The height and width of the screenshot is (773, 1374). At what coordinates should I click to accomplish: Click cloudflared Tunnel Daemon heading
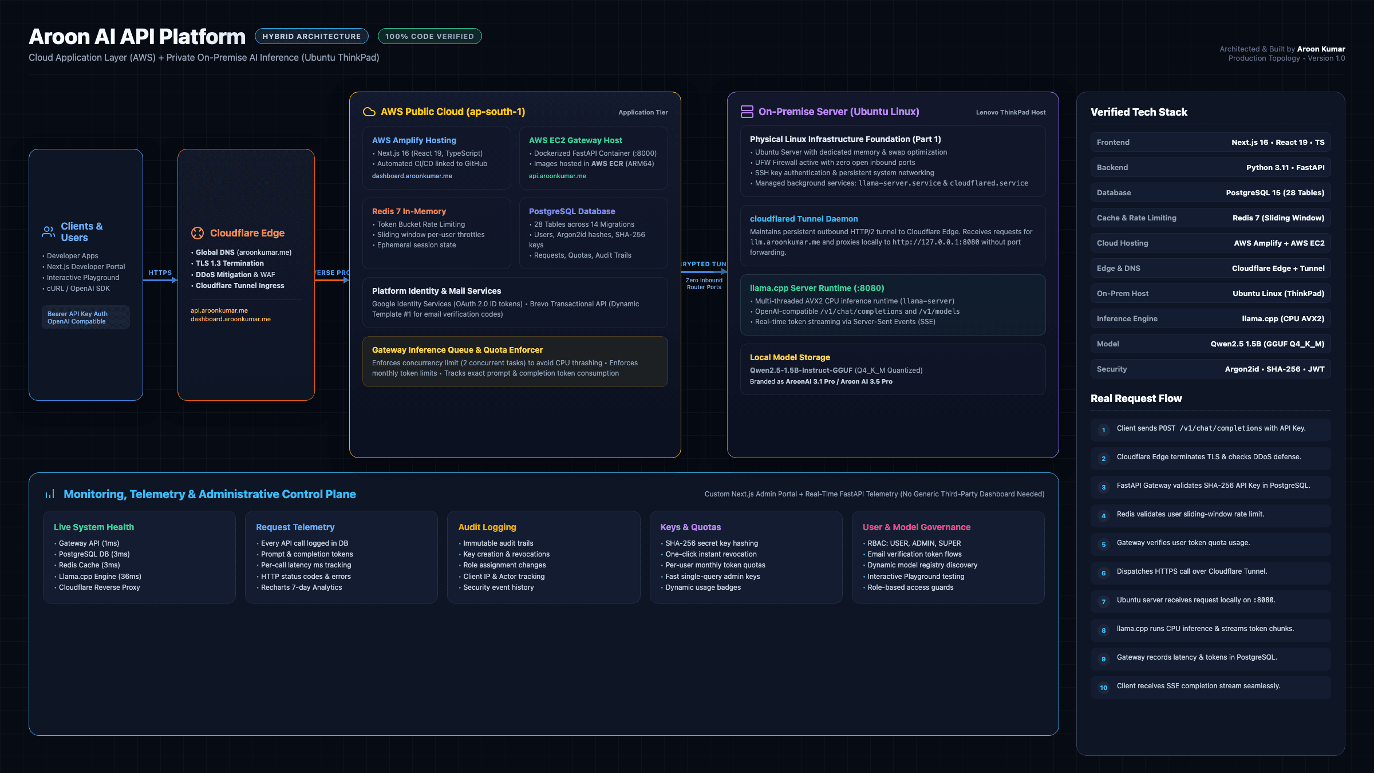804,219
